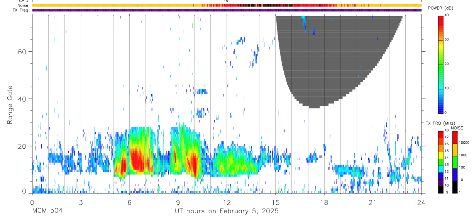Click the TX FRQ (MHz) legend title
The width and height of the screenshot is (474, 219).
pyautogui.click(x=440, y=123)
